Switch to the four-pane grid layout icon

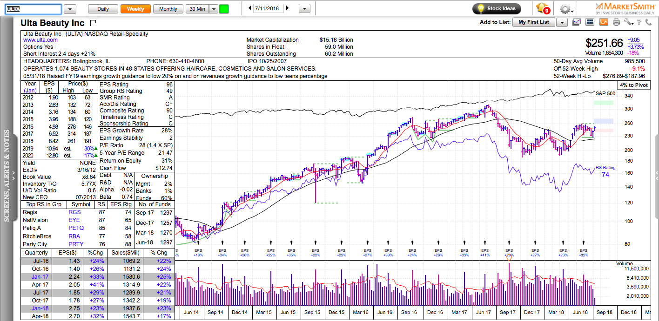point(590,22)
